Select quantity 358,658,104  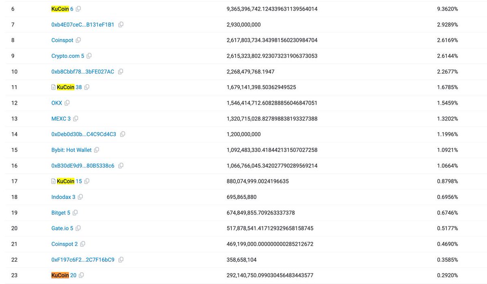click(x=241, y=260)
